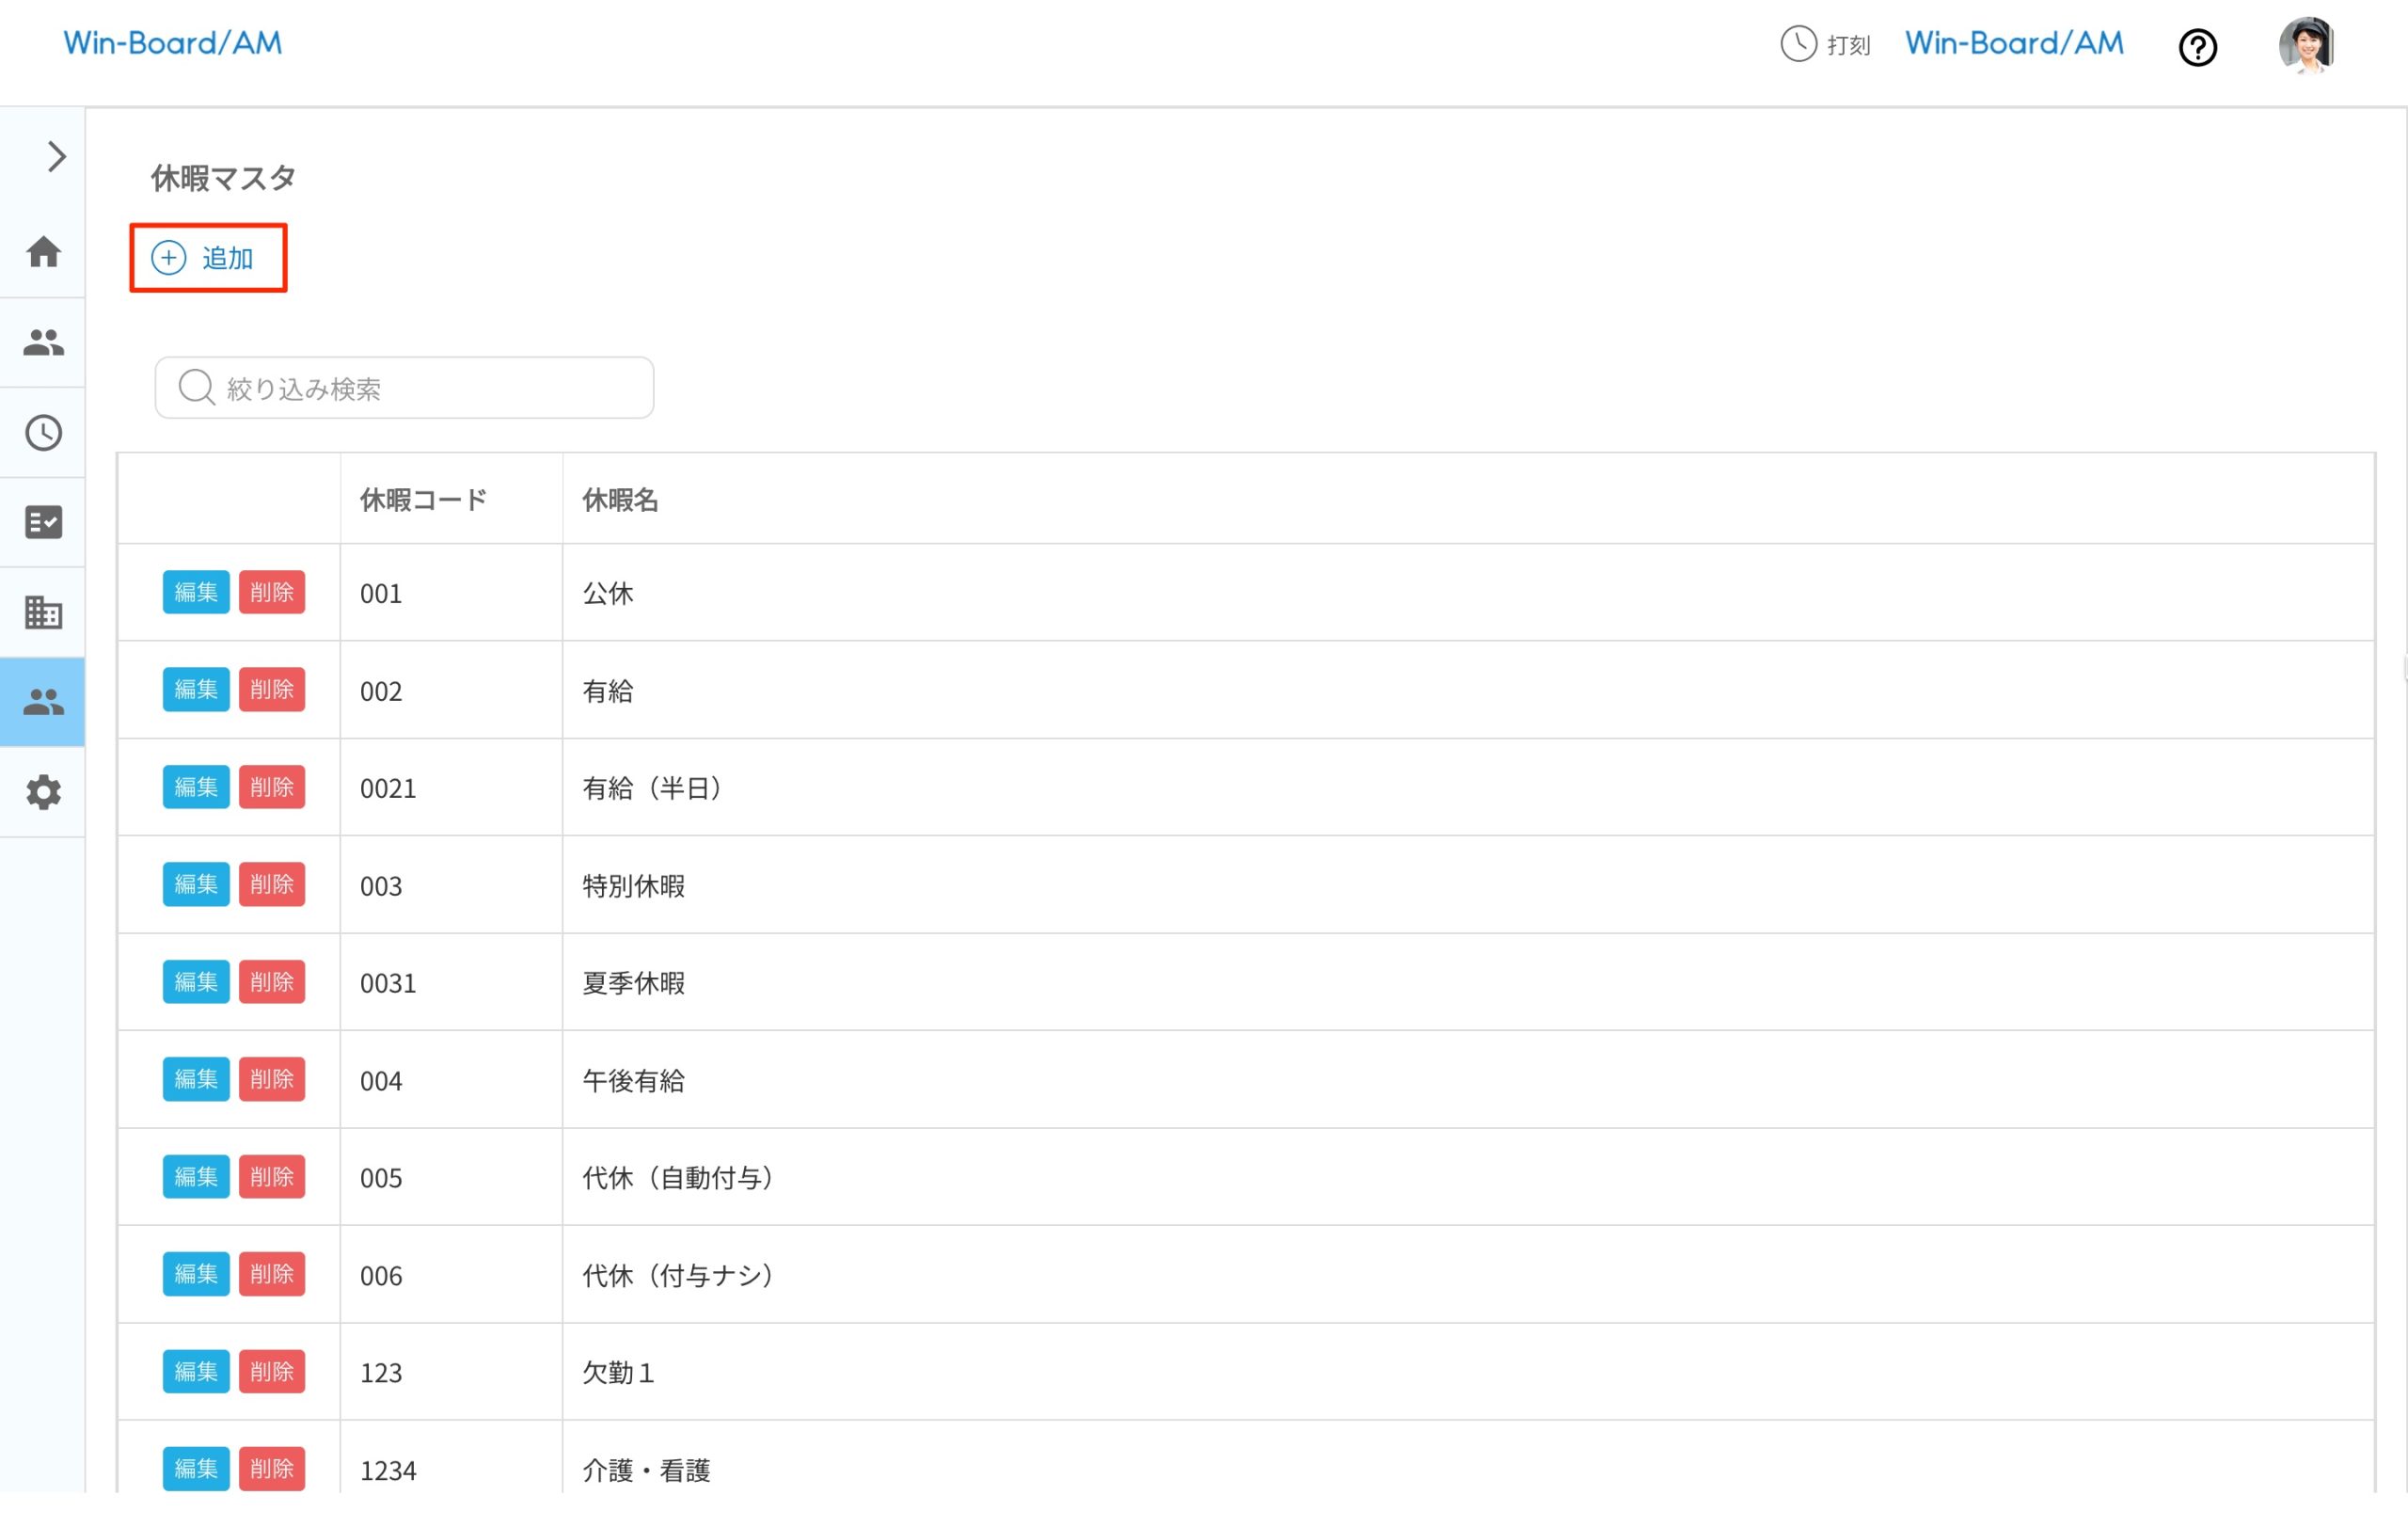Click Win-Board/AM link near top right
Image resolution: width=2408 pixels, height=1527 pixels.
pyautogui.click(x=2013, y=43)
